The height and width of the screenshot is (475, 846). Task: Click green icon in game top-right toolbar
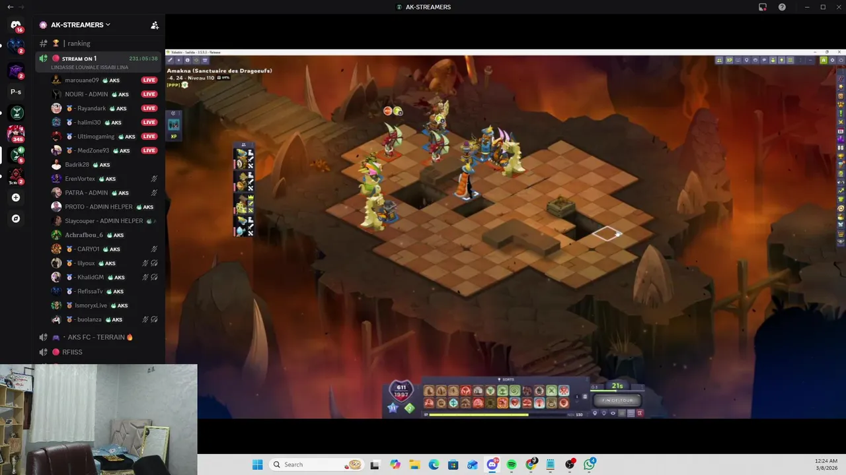[824, 60]
